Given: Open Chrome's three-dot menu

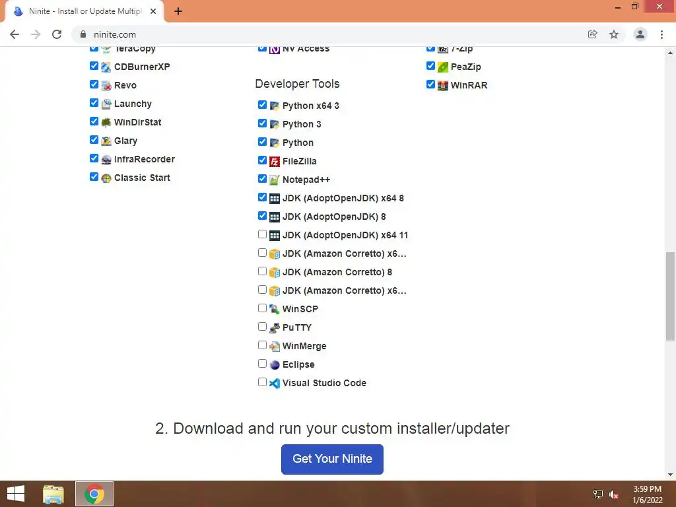Looking at the screenshot, I should pyautogui.click(x=661, y=34).
